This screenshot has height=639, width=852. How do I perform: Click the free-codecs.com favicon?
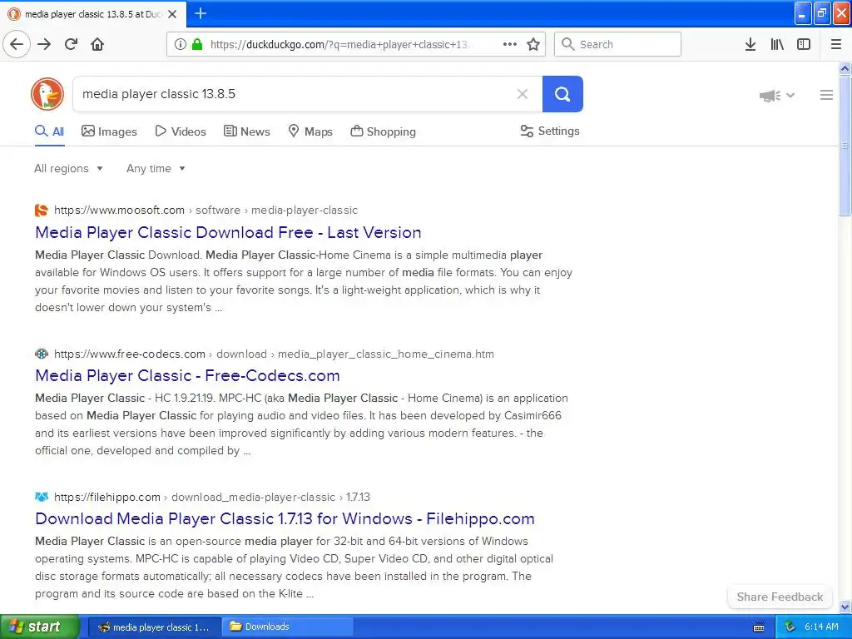(42, 354)
